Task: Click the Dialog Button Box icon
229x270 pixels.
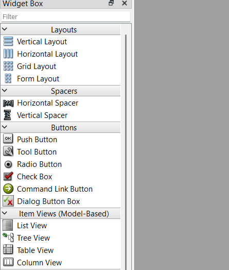Action: tap(8, 201)
